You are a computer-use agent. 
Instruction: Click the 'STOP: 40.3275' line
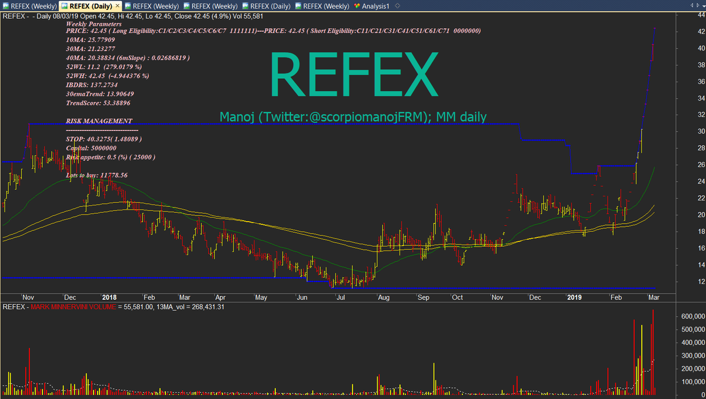tap(104, 139)
